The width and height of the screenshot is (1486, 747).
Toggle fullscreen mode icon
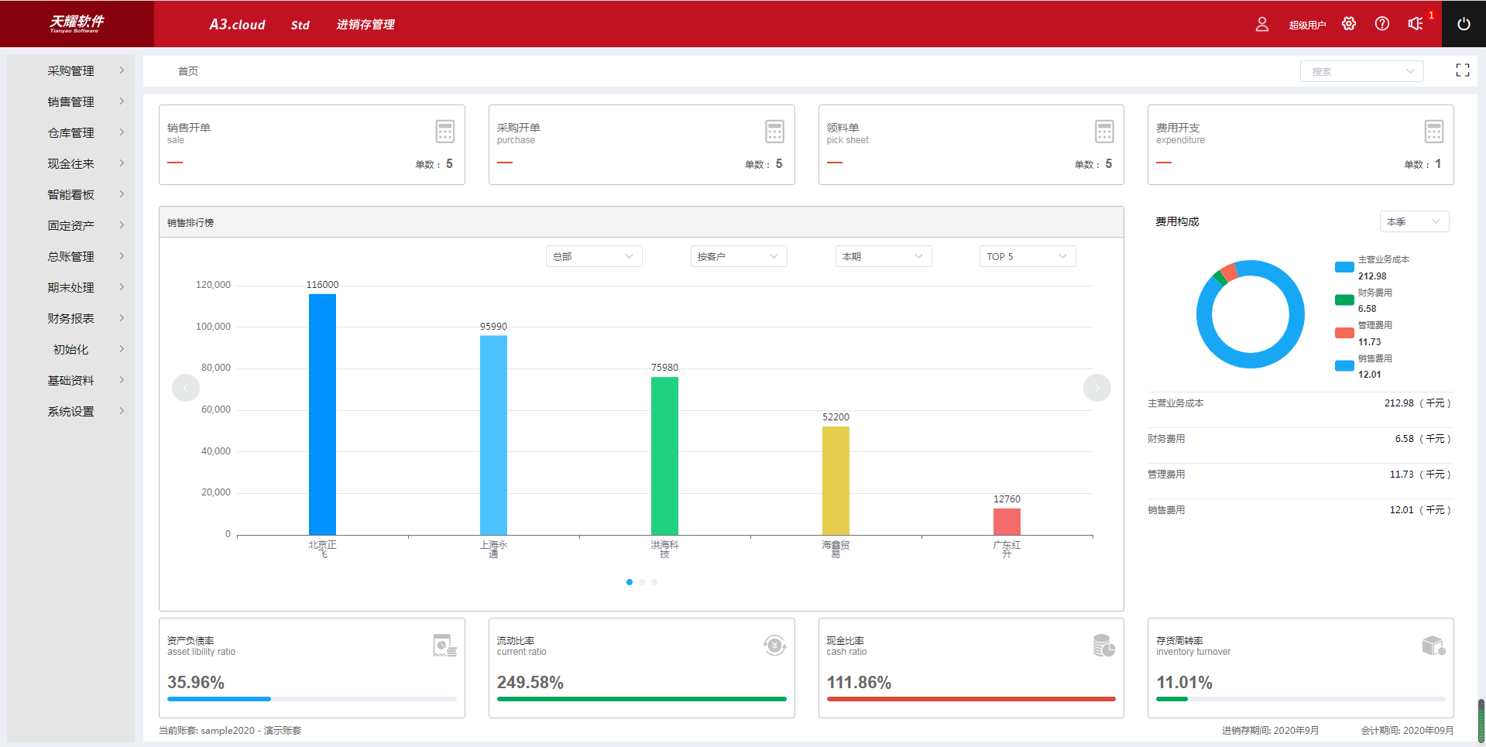pyautogui.click(x=1462, y=70)
